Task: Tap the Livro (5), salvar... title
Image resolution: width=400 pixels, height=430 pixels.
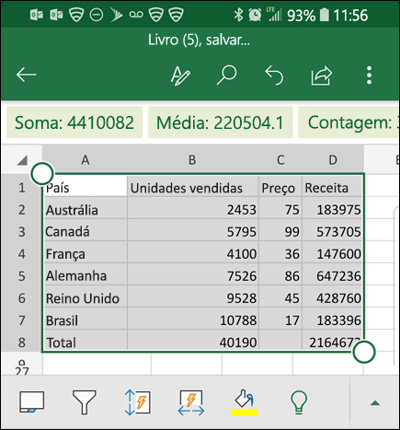Action: (x=200, y=41)
